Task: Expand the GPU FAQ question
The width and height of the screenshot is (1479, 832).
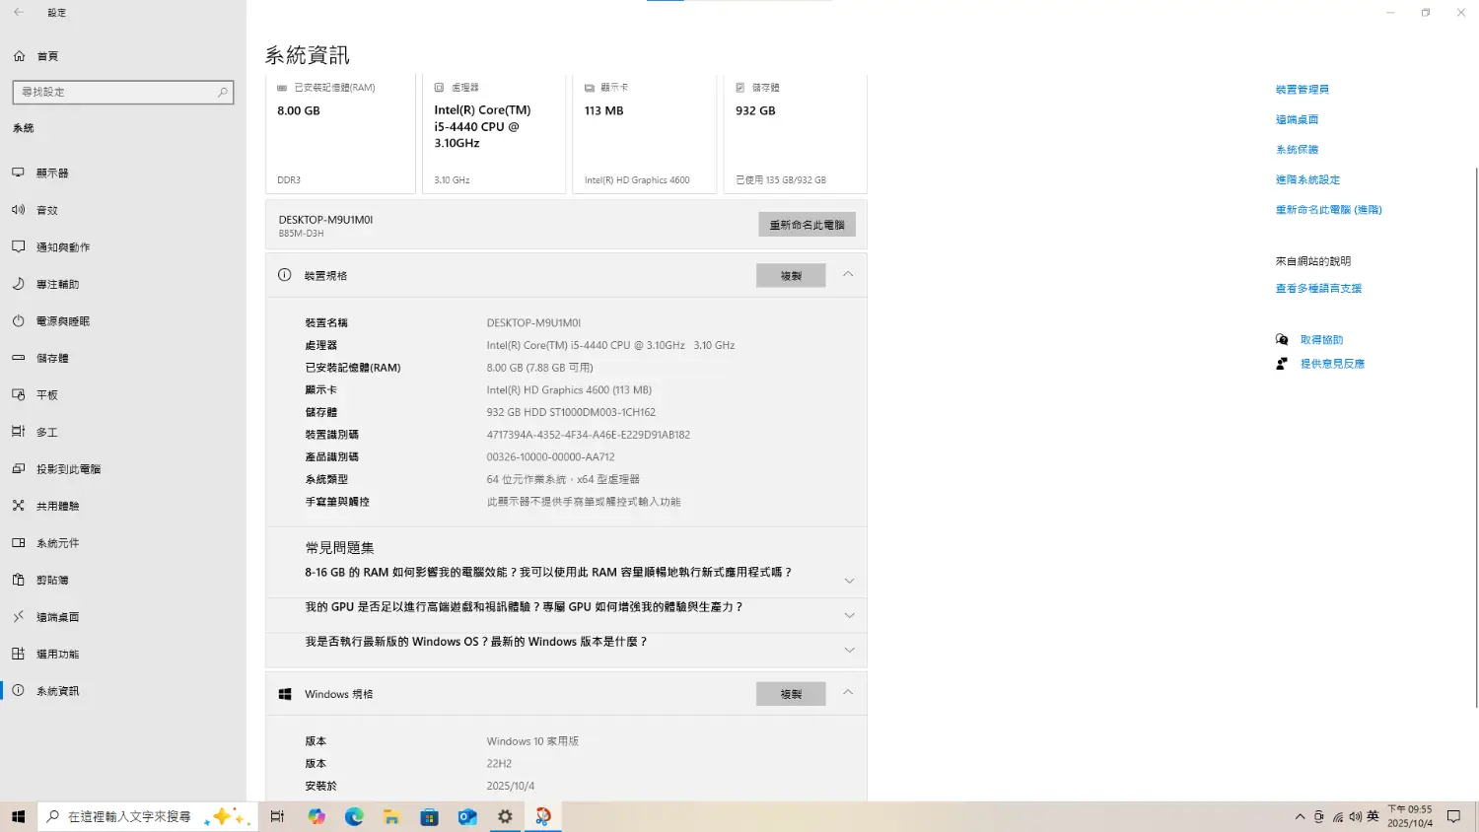Action: 849,615
